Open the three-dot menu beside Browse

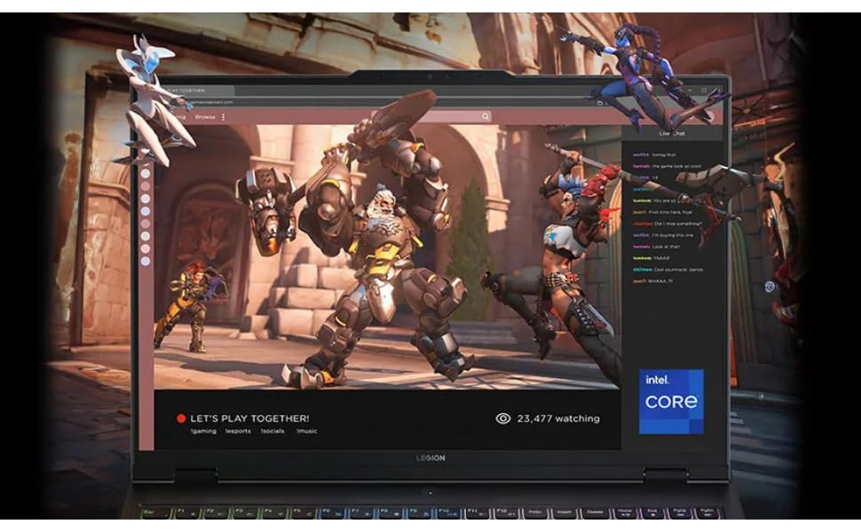click(x=224, y=117)
